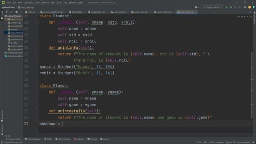Open the Bookmarks side tool window

point(2,116)
